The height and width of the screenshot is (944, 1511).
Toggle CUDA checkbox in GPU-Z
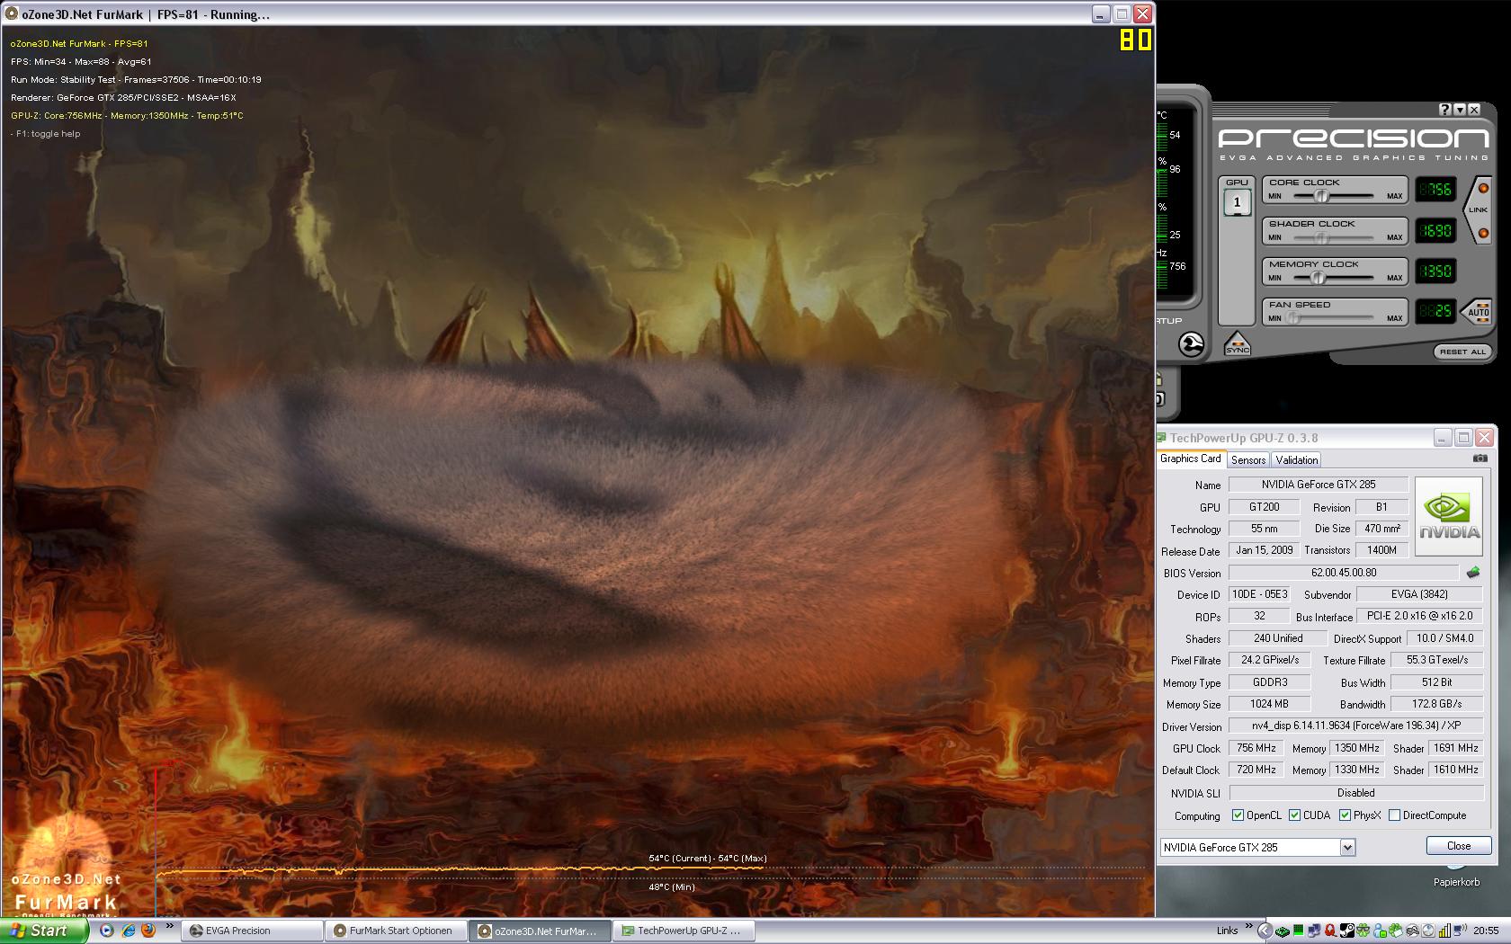[1294, 815]
